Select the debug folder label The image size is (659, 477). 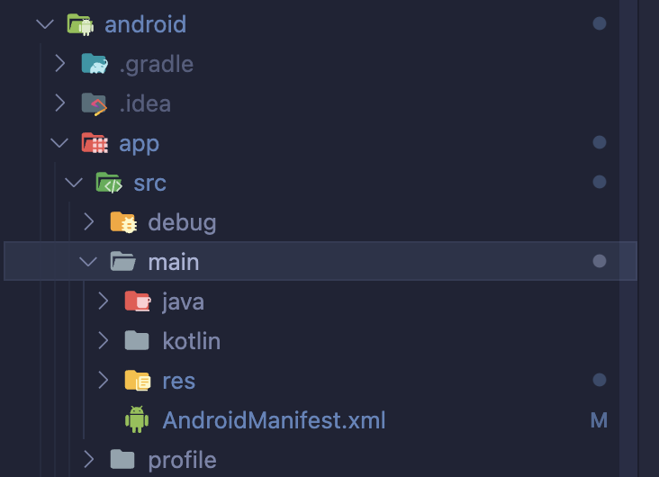click(x=182, y=222)
